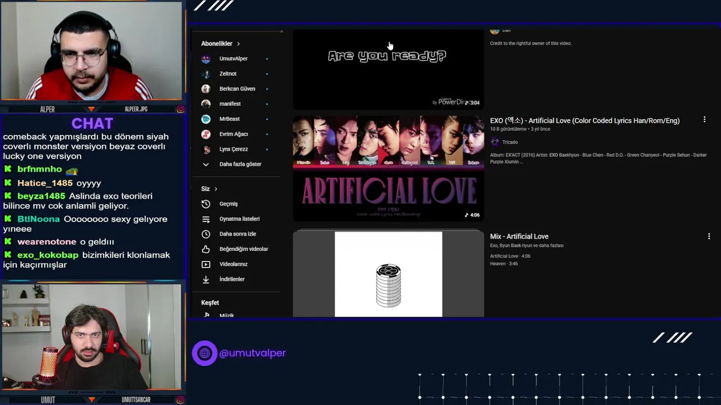The height and width of the screenshot is (405, 721).
Task: Click 'Heaven · 3:46' mix entry
Action: pyautogui.click(x=504, y=263)
